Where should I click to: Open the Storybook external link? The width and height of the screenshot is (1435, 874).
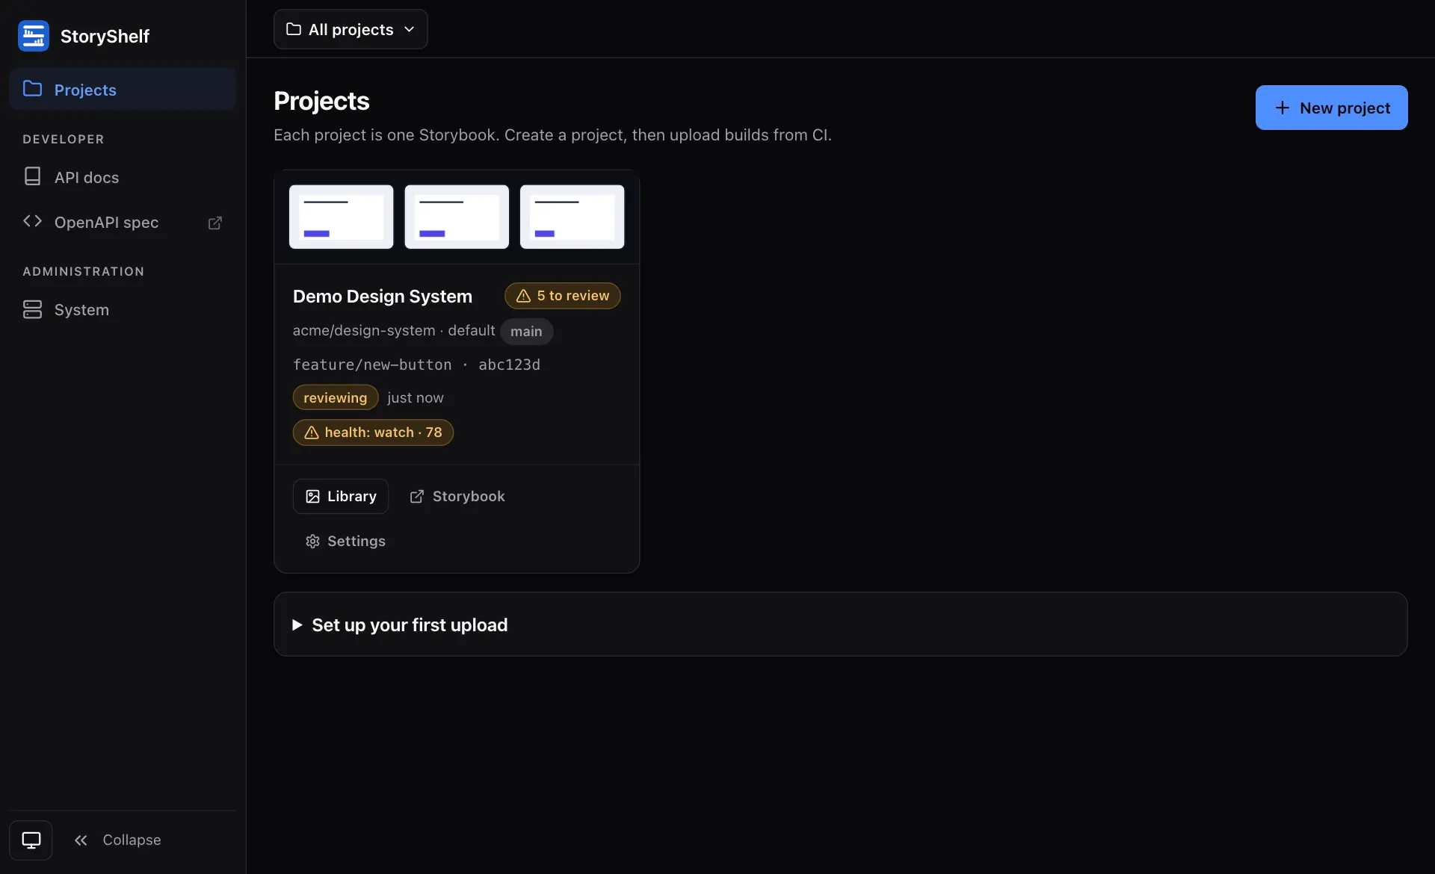tap(457, 496)
